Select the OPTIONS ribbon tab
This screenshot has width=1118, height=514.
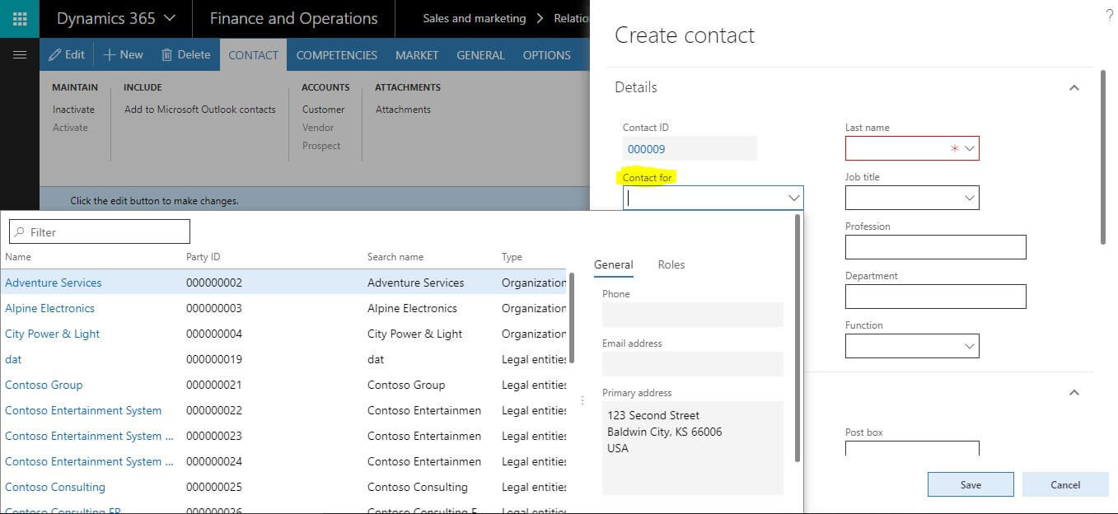(x=546, y=55)
